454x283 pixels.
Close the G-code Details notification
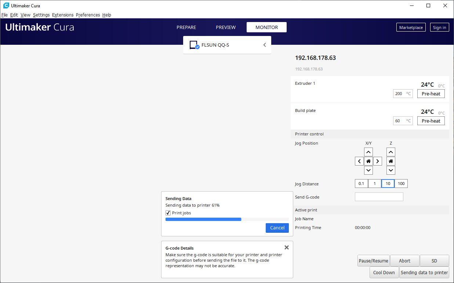[x=287, y=247]
